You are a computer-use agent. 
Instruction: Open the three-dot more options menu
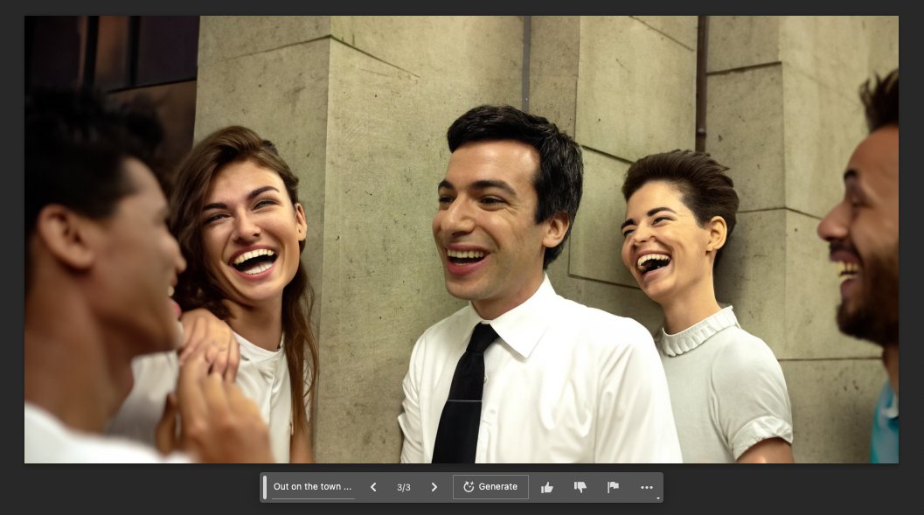coord(646,487)
